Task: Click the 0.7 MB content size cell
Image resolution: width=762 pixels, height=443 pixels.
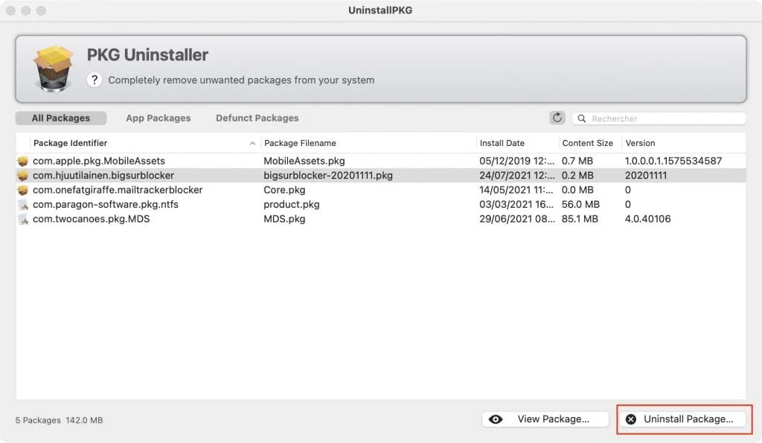Action: point(577,161)
